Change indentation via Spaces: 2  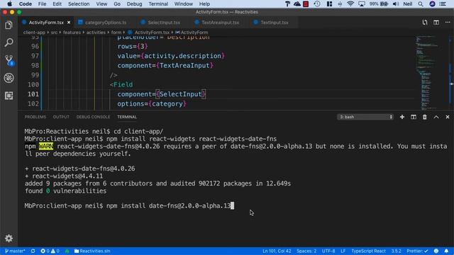click(306, 251)
